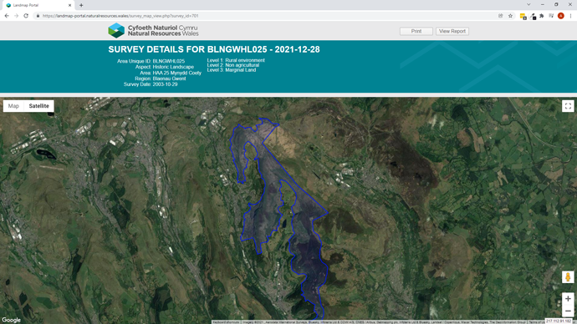
Task: Zoom in with the plus button
Action: pos(568,299)
